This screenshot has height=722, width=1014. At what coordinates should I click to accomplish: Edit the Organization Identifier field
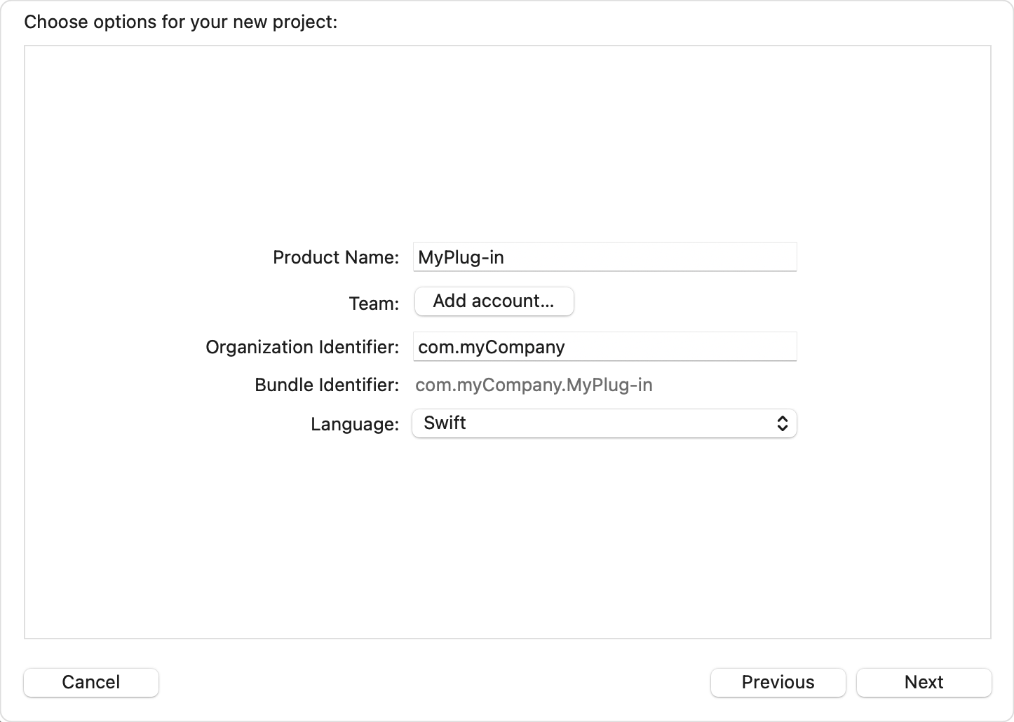603,346
